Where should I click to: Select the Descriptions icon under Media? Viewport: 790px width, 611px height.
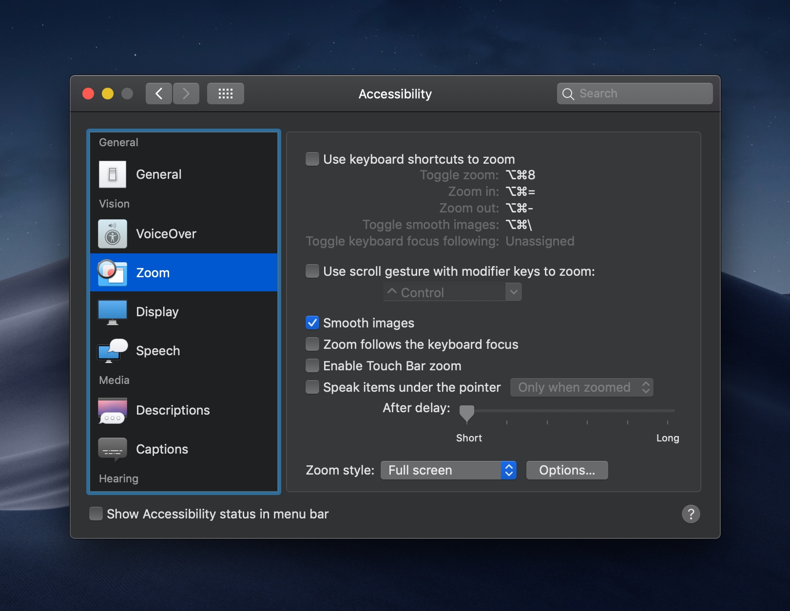click(113, 410)
